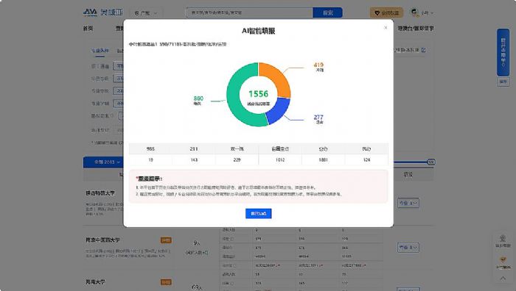
Task: Click the pencil edit icon above filter panel
Action: (x=424, y=50)
